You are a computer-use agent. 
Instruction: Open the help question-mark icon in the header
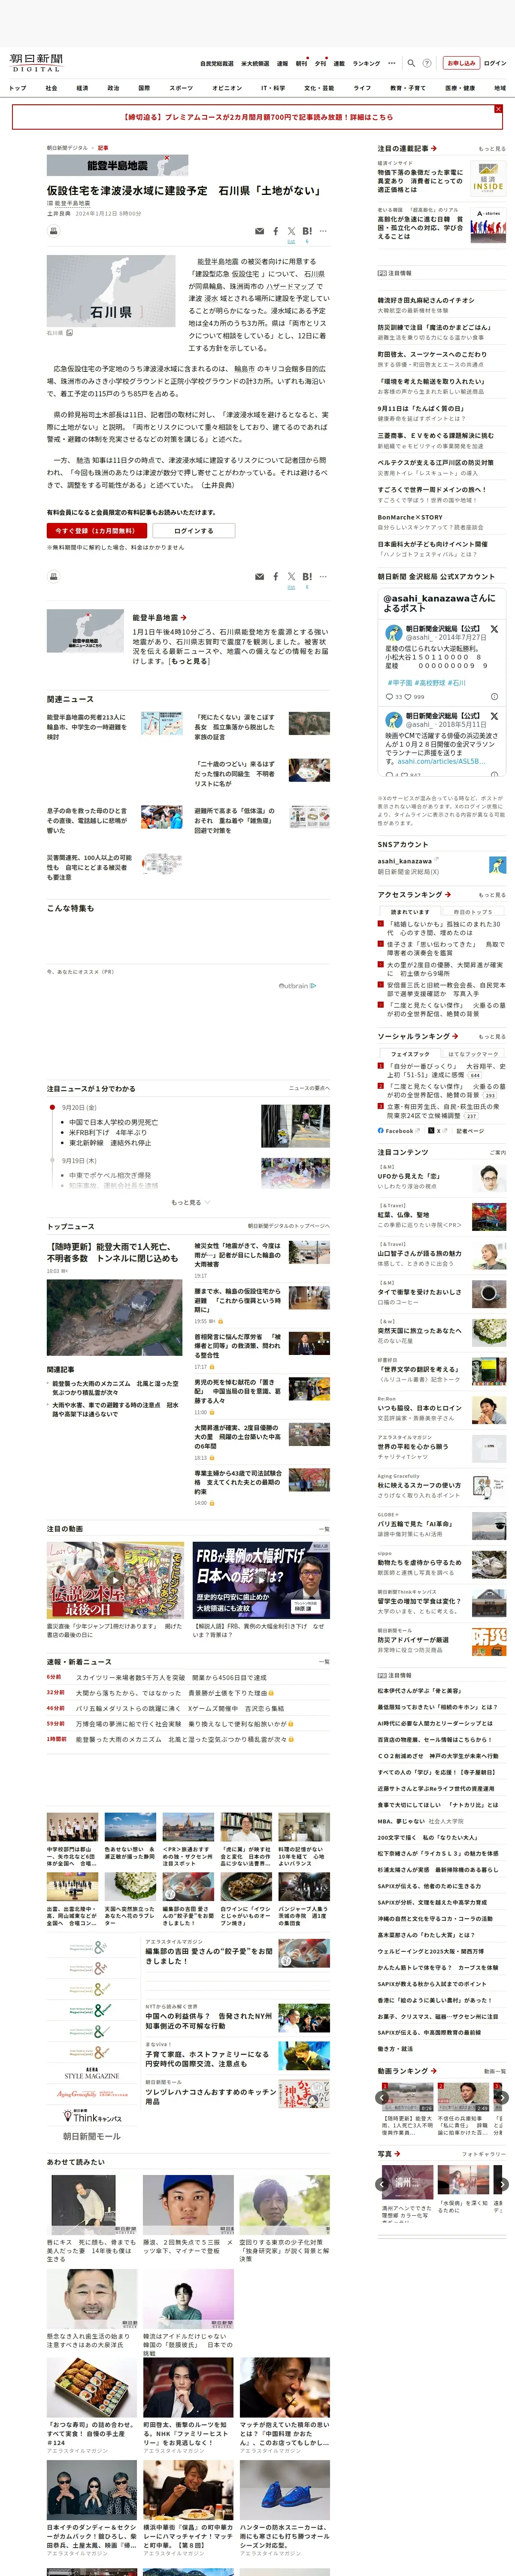[x=427, y=63]
